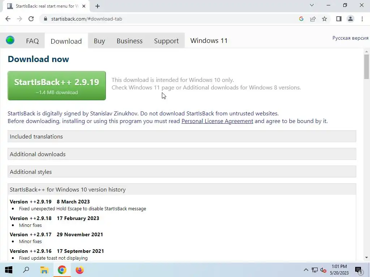Share this page via share icon
Image resolution: width=370 pixels, height=277 pixels.
(x=313, y=19)
